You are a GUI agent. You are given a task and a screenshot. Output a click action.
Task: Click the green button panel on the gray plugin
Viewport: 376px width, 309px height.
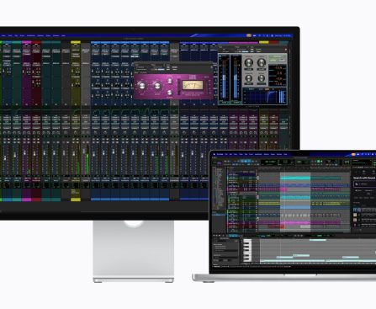278,59
